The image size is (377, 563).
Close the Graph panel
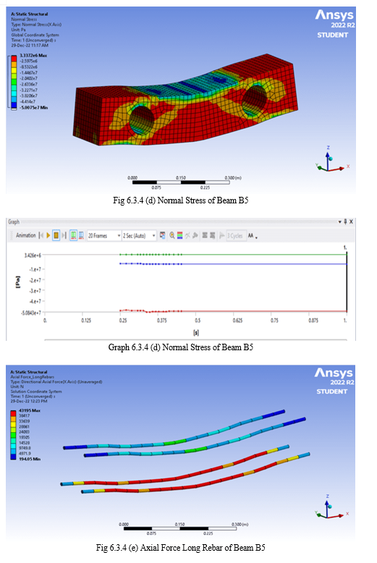tap(351, 222)
